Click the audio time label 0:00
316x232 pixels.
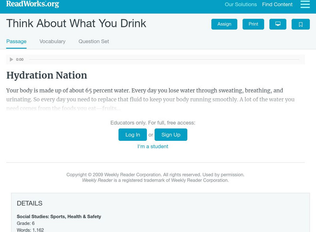coord(20,60)
